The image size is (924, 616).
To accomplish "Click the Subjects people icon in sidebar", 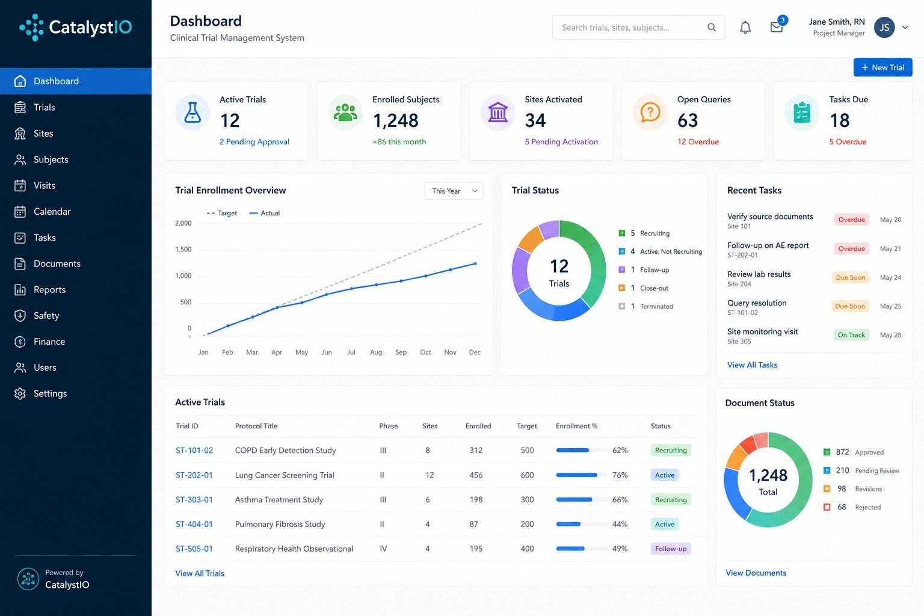I will point(20,159).
